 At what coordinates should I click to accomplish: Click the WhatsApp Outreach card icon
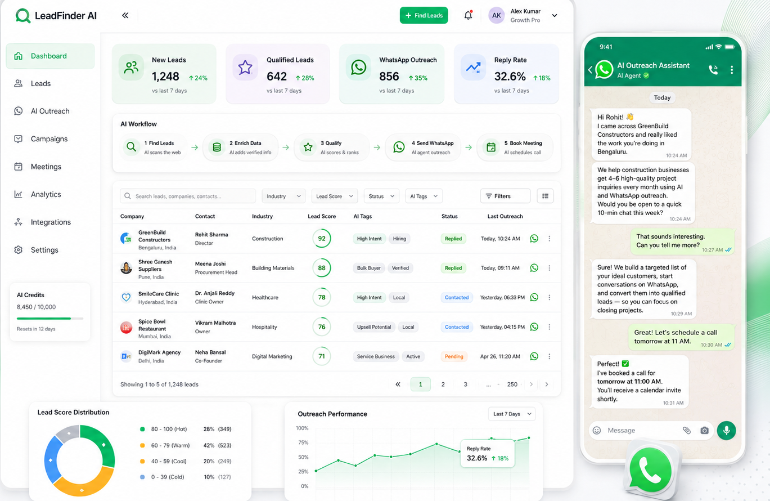(358, 68)
